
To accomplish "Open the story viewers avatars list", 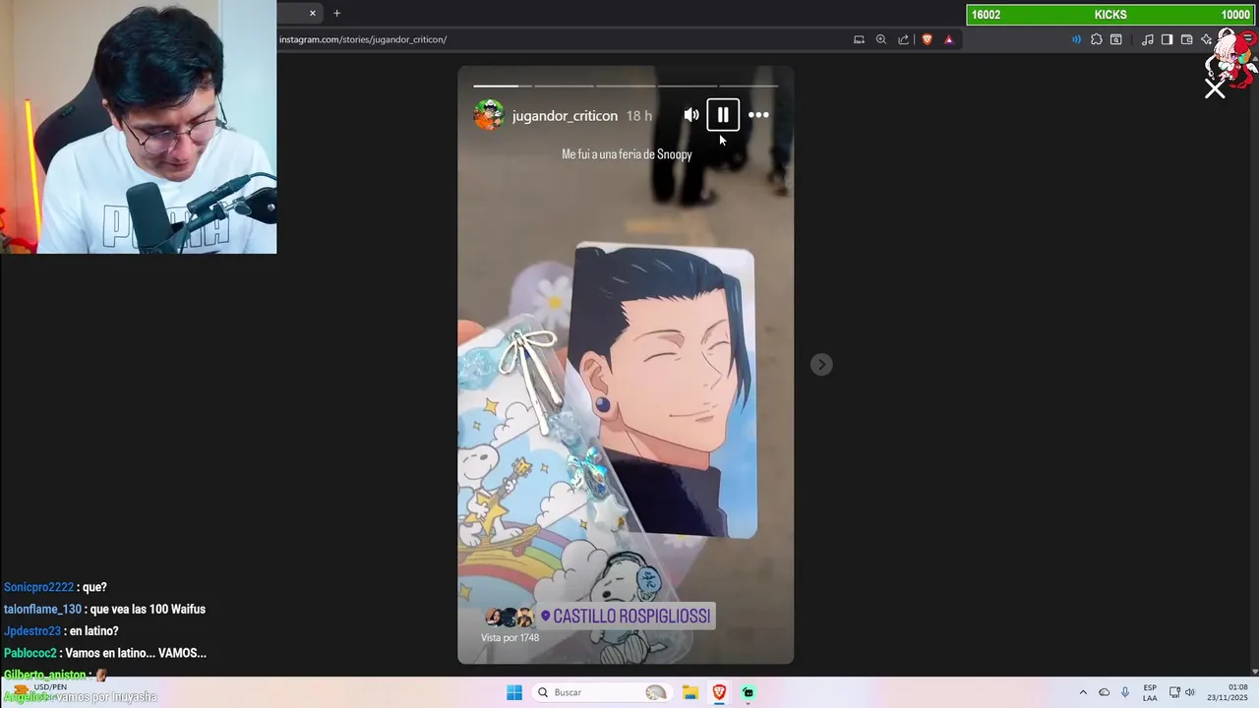I will coord(510,618).
